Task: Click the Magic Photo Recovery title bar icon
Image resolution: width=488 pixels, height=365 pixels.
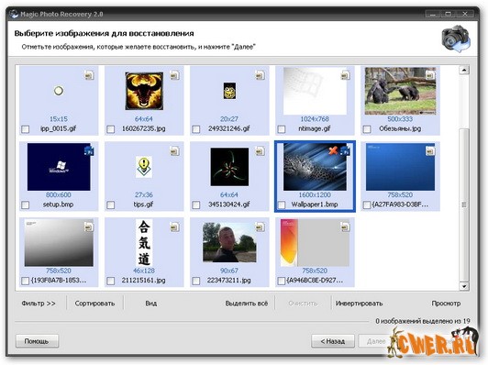Action: point(14,15)
